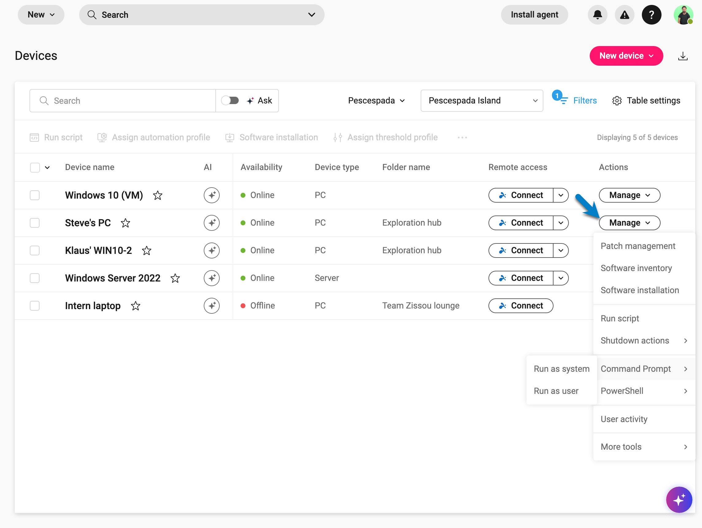Select Run as system menu entry

[561, 369]
